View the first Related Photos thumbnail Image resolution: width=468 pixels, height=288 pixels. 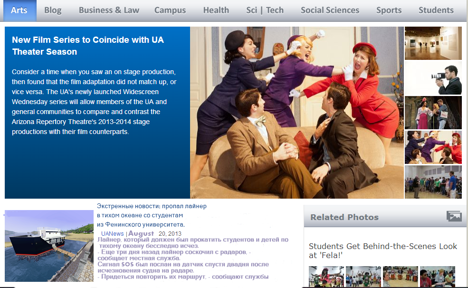pos(326,276)
